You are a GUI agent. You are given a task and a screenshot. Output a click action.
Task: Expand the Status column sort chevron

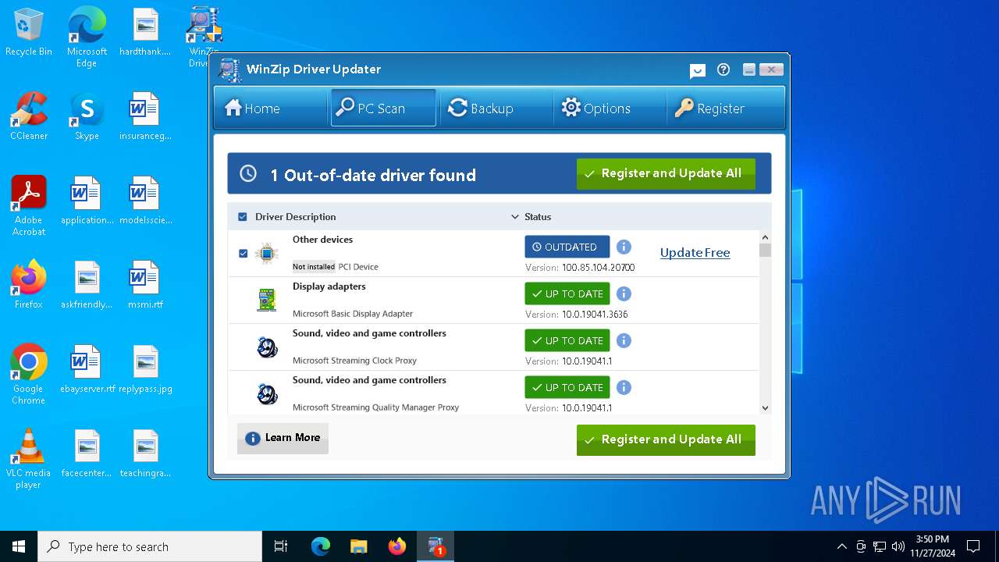(x=514, y=217)
